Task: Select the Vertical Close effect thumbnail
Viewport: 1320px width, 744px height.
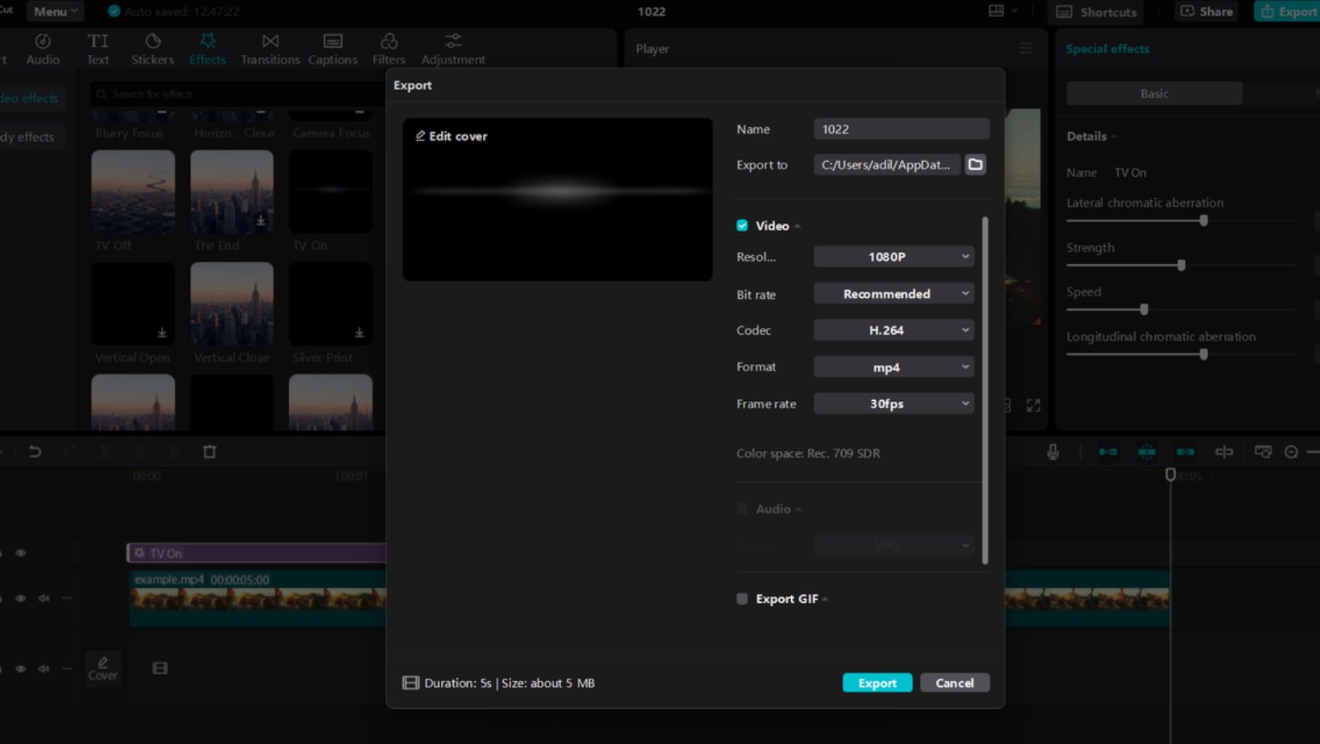Action: [x=232, y=304]
